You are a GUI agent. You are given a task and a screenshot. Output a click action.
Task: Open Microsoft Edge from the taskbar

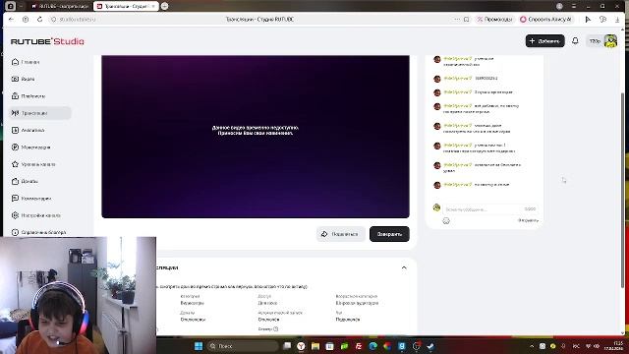[x=373, y=346]
